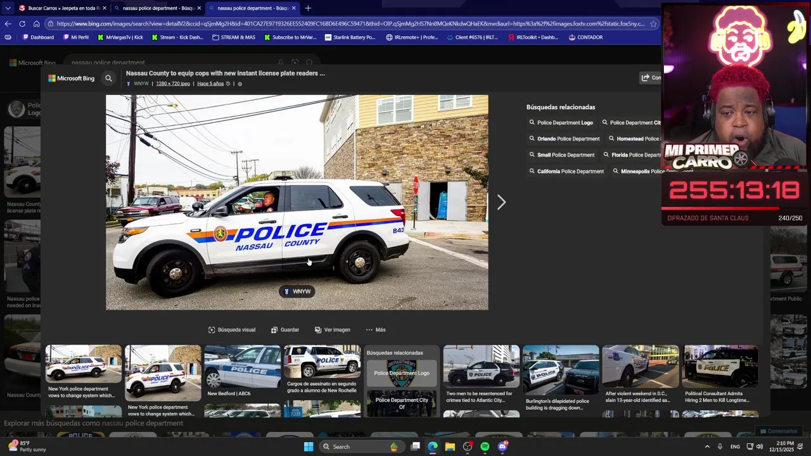Open the Mi Perfil bookmark
The height and width of the screenshot is (456, 811).
coord(76,37)
